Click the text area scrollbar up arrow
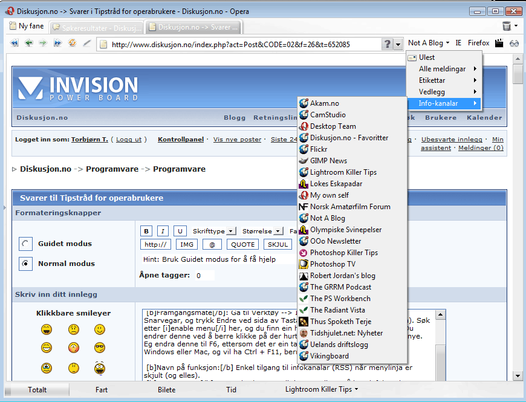This screenshot has width=526, height=402. click(x=441, y=314)
